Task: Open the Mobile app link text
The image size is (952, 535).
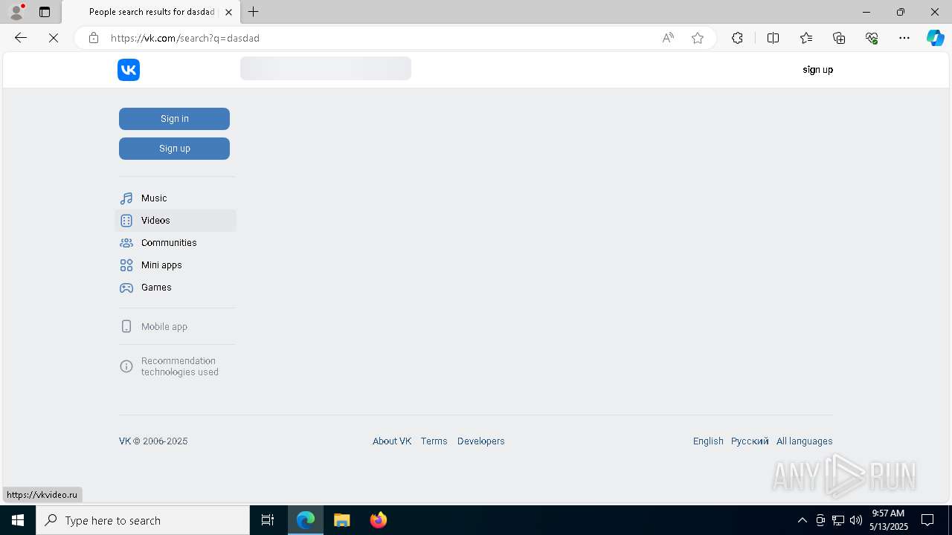Action: pyautogui.click(x=164, y=327)
